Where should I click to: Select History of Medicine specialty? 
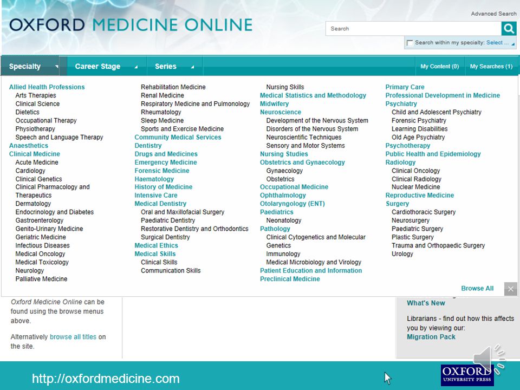click(x=164, y=187)
